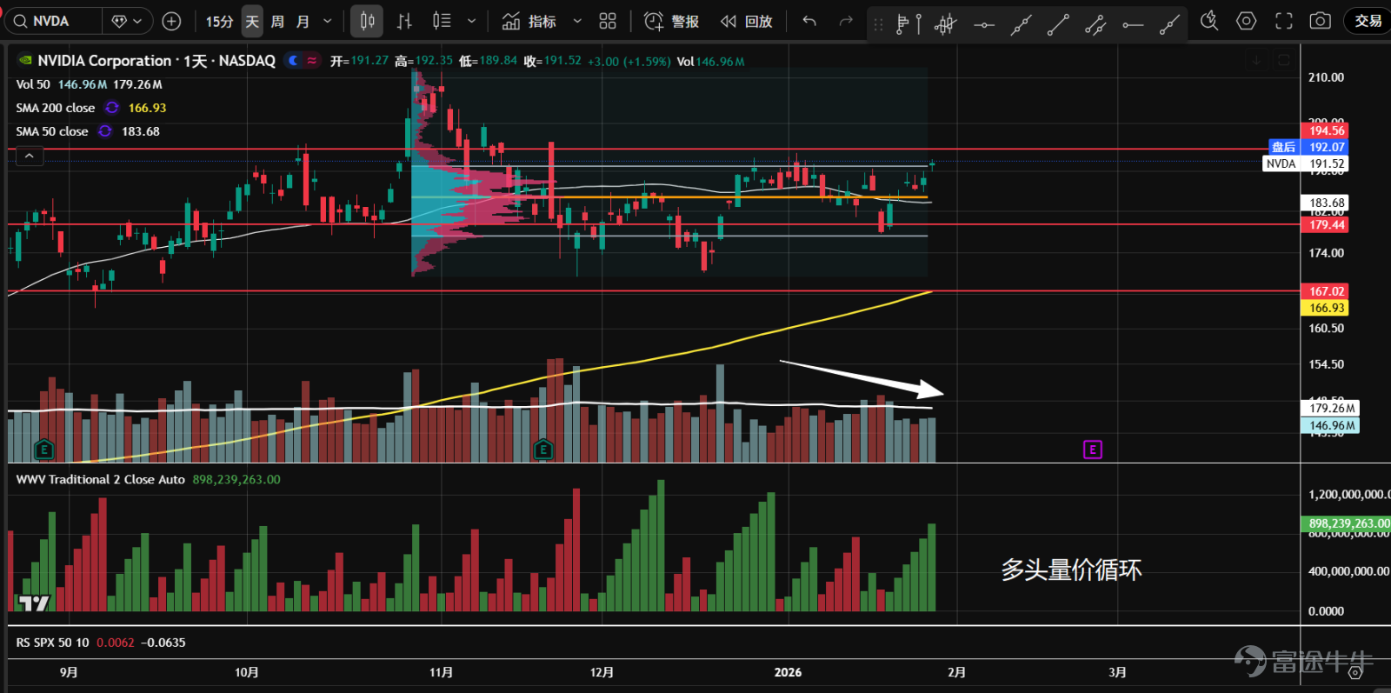Screen dimensions: 1391x693
Task: Select the SMA 200 close indicator legend
Action: [56, 108]
